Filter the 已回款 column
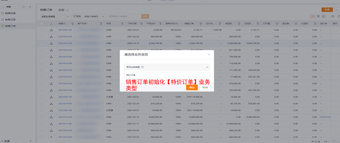340x143 pixels. click(x=258, y=23)
